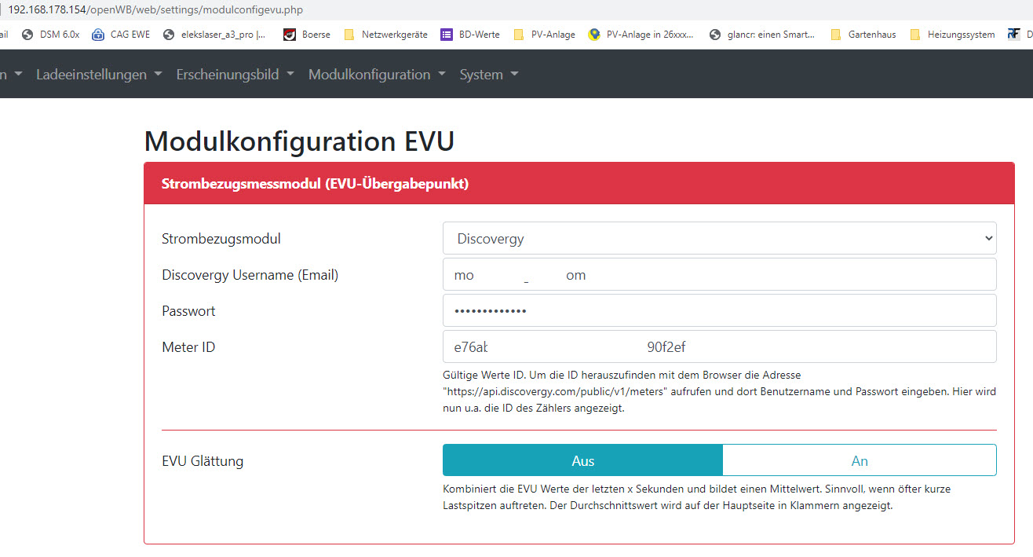Open the DSM 6.0x bookmark

pos(51,35)
